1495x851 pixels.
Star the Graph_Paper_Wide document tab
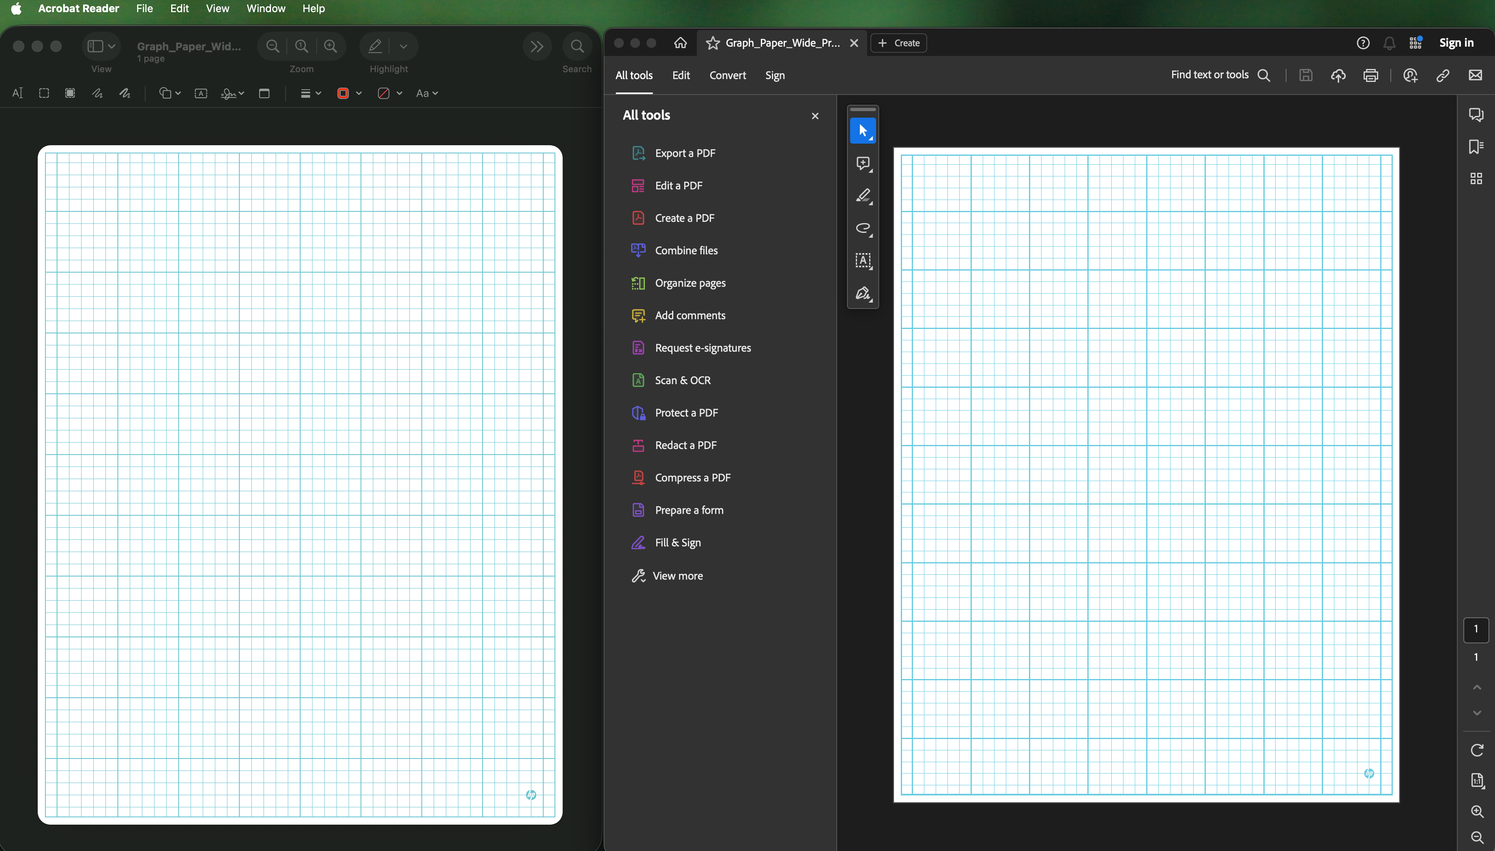pos(713,43)
